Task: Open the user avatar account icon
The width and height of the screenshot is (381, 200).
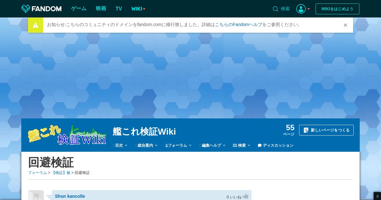Action: [301, 9]
